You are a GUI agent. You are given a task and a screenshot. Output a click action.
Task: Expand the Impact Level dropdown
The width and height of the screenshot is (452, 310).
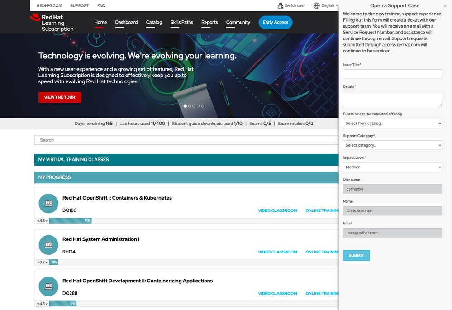[x=392, y=167]
